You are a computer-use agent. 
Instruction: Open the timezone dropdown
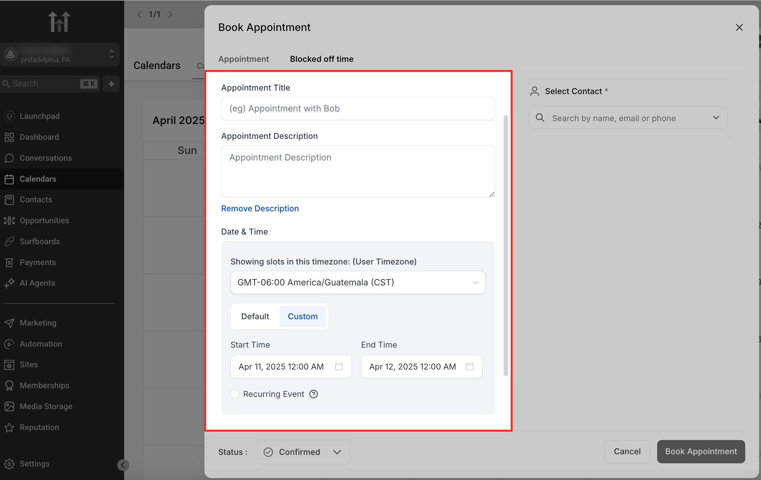(358, 283)
